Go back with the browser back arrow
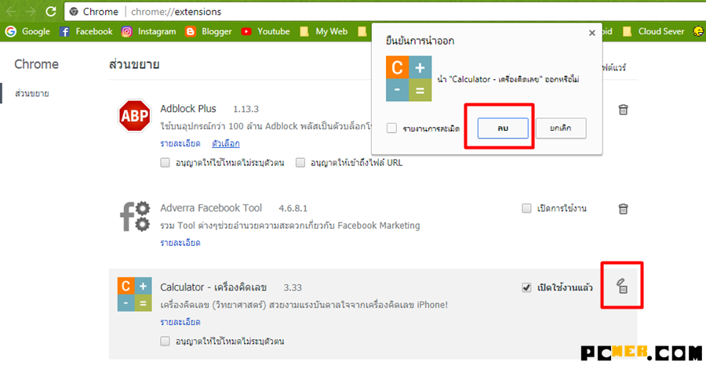 click(11, 11)
